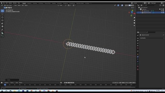Hide BezierCircle.001 via its eye icon

point(162,13)
